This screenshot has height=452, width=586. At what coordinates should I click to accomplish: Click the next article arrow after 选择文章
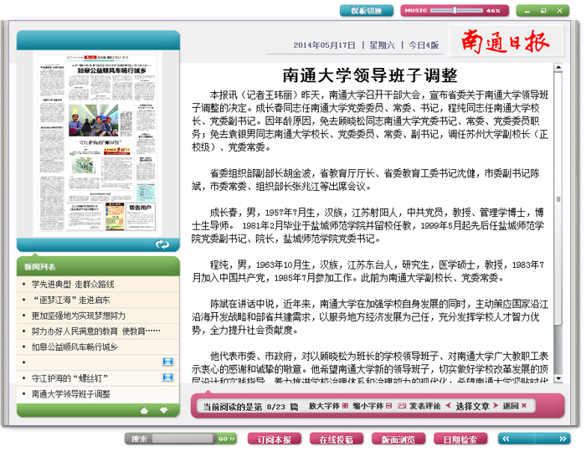(x=496, y=406)
